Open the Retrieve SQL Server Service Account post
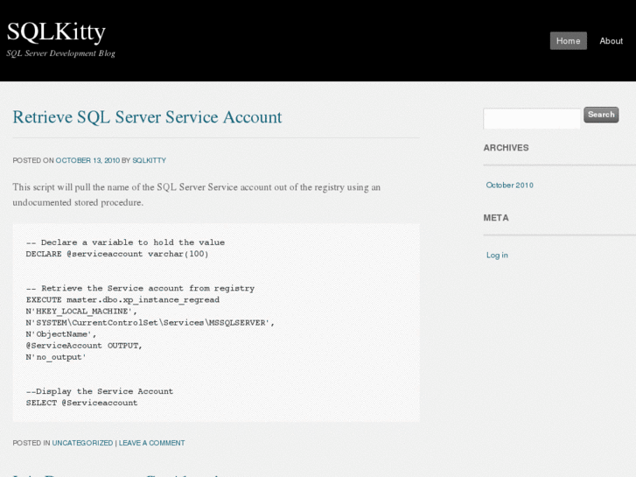636x477 pixels. [x=147, y=117]
